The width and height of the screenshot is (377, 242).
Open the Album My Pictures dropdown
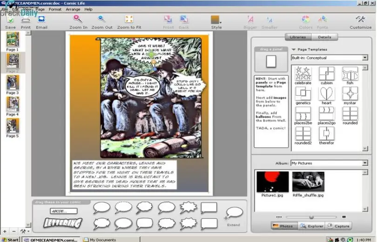coord(329,163)
